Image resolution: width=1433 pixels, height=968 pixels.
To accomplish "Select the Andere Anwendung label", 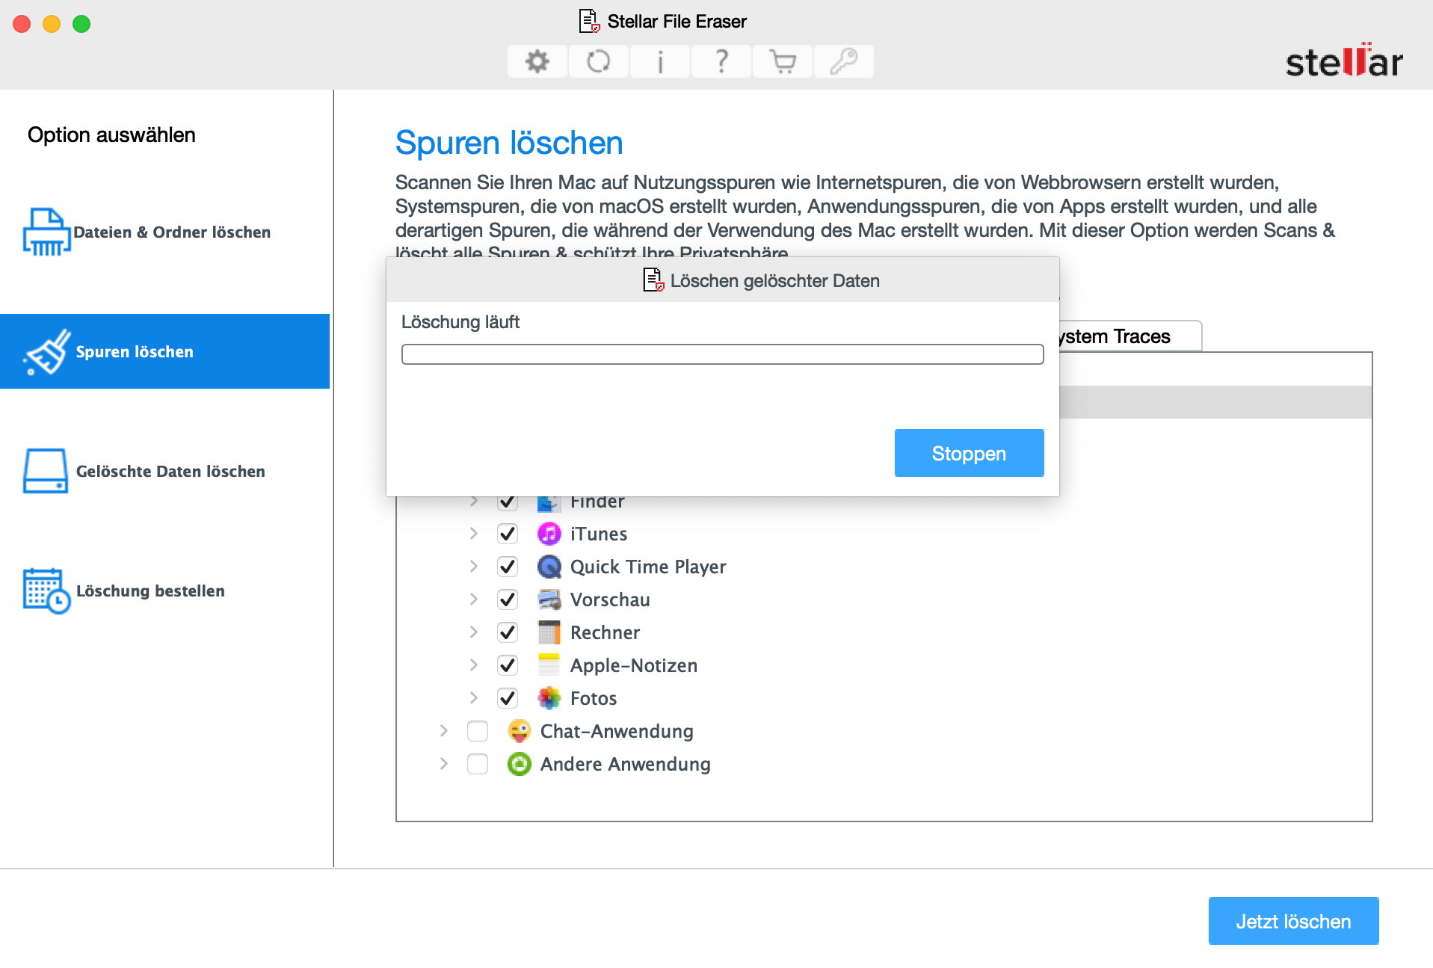I will pos(626,764).
